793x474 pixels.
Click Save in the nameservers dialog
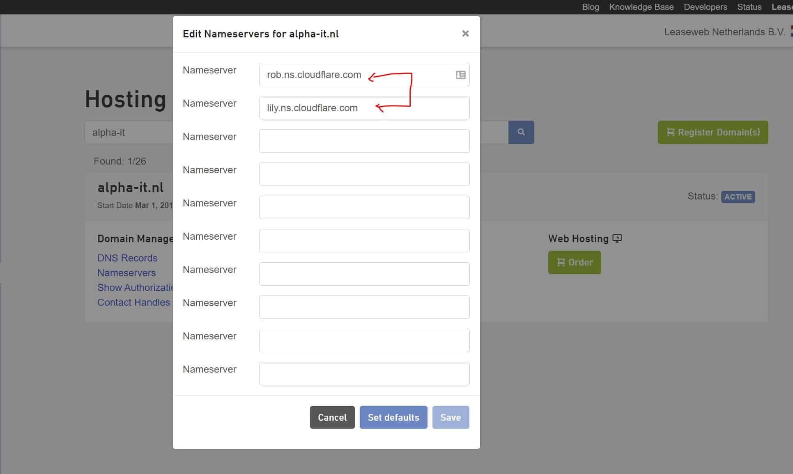[x=450, y=417]
